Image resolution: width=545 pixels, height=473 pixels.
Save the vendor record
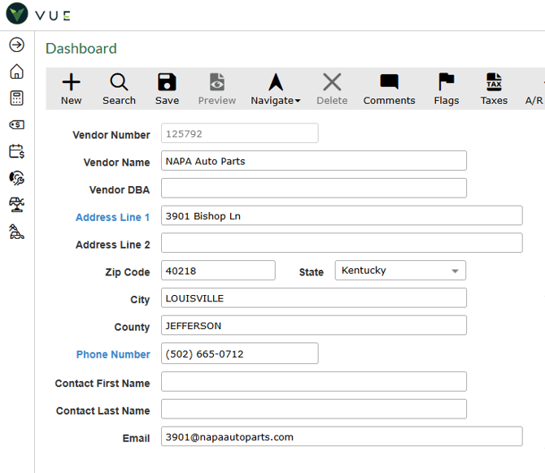[x=167, y=89]
